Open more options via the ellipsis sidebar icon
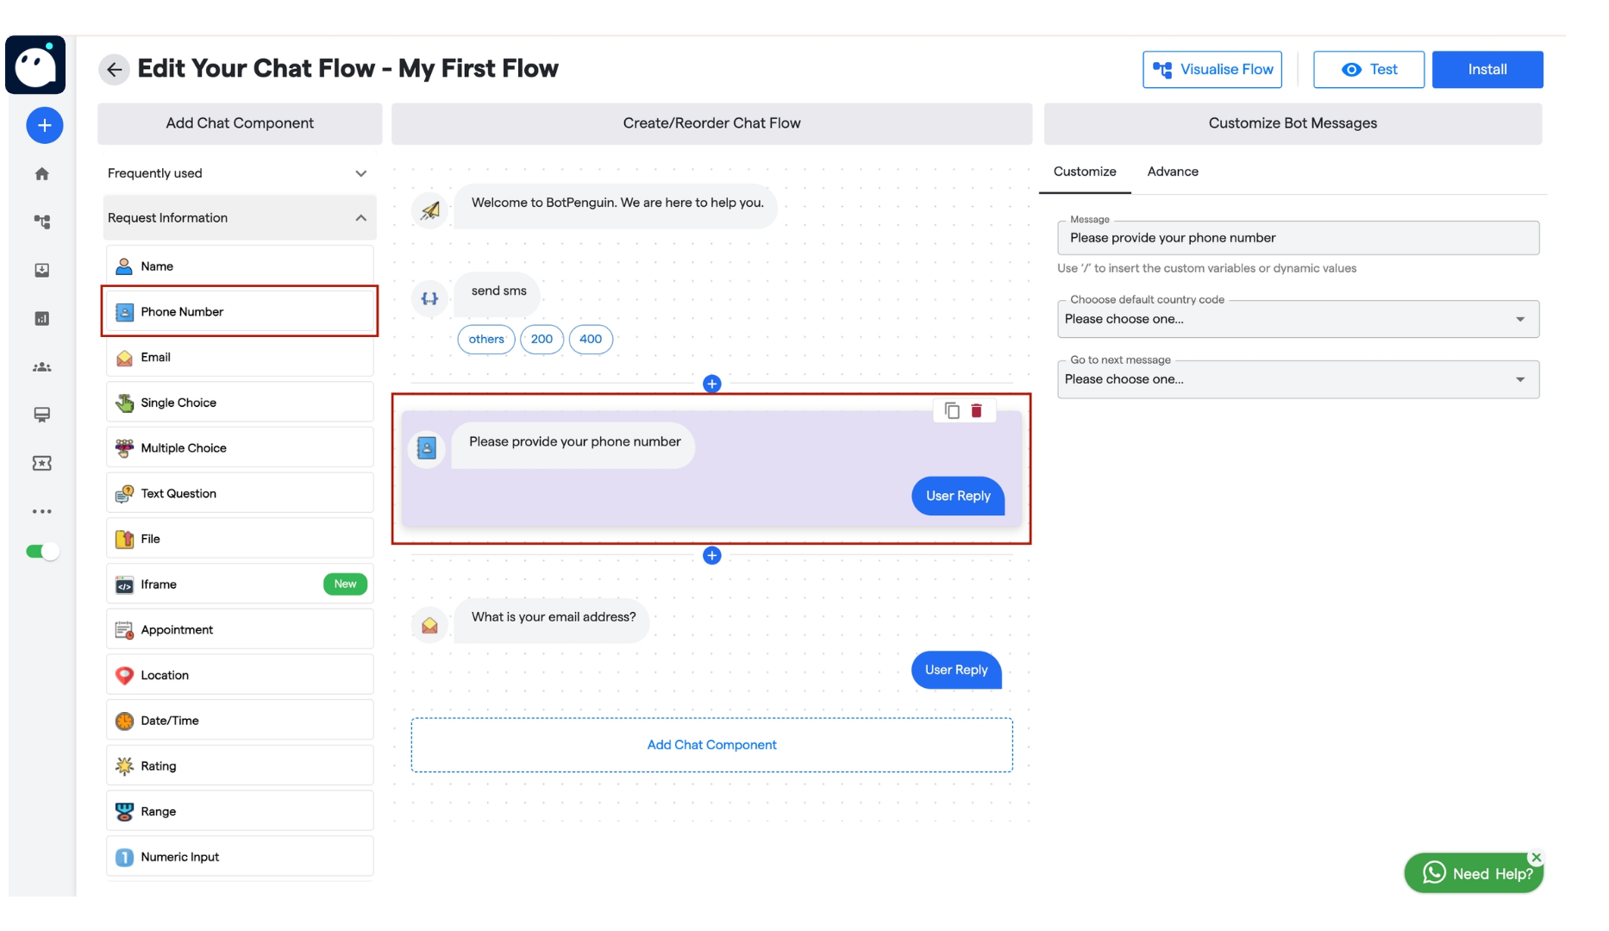Image resolution: width=1609 pixels, height=931 pixels. pyautogui.click(x=42, y=510)
